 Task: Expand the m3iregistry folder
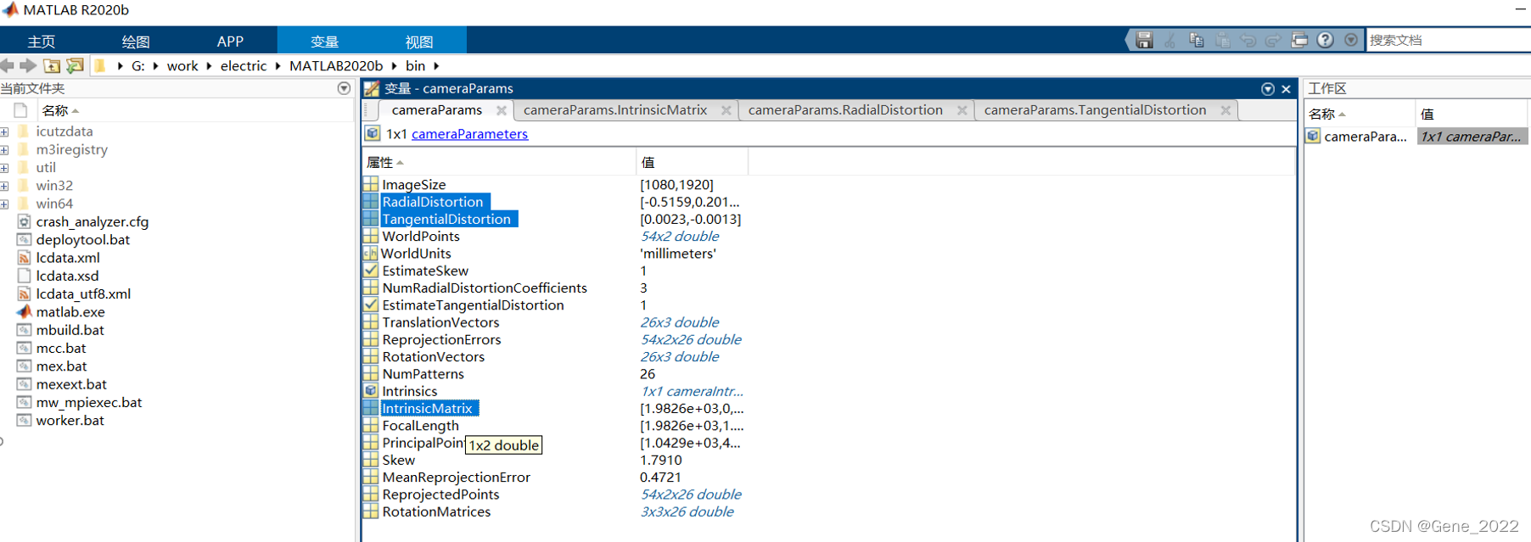click(4, 149)
